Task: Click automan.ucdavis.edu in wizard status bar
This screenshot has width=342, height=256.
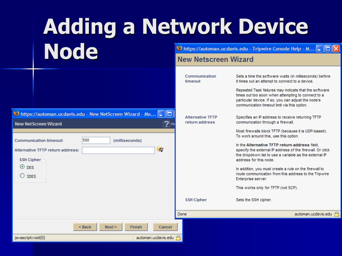Action: (x=155, y=238)
